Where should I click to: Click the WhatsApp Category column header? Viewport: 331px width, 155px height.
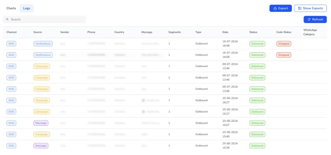pyautogui.click(x=311, y=32)
